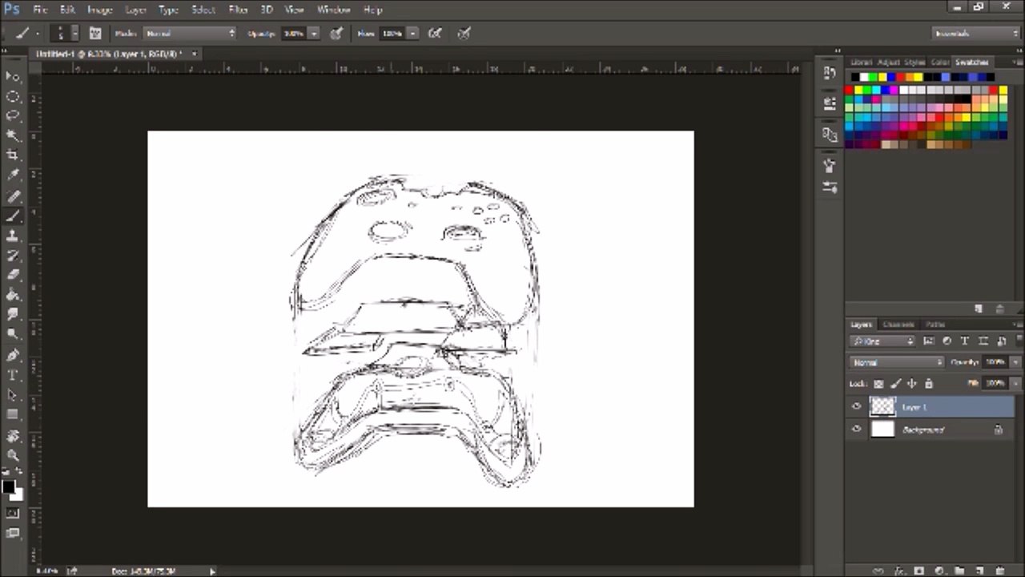
Task: Select the Move tool
Action: tap(13, 76)
